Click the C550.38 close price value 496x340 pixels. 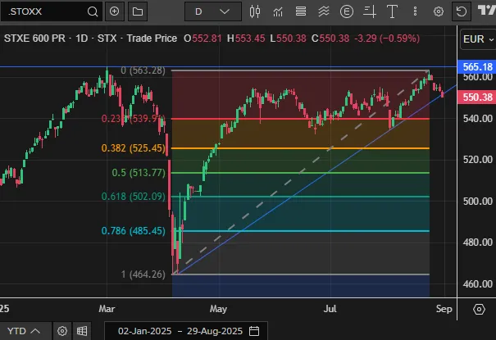[330, 39]
